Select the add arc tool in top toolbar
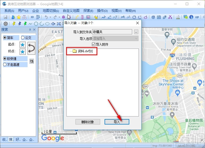Screen dimensions: 205x148 coord(140,17)
